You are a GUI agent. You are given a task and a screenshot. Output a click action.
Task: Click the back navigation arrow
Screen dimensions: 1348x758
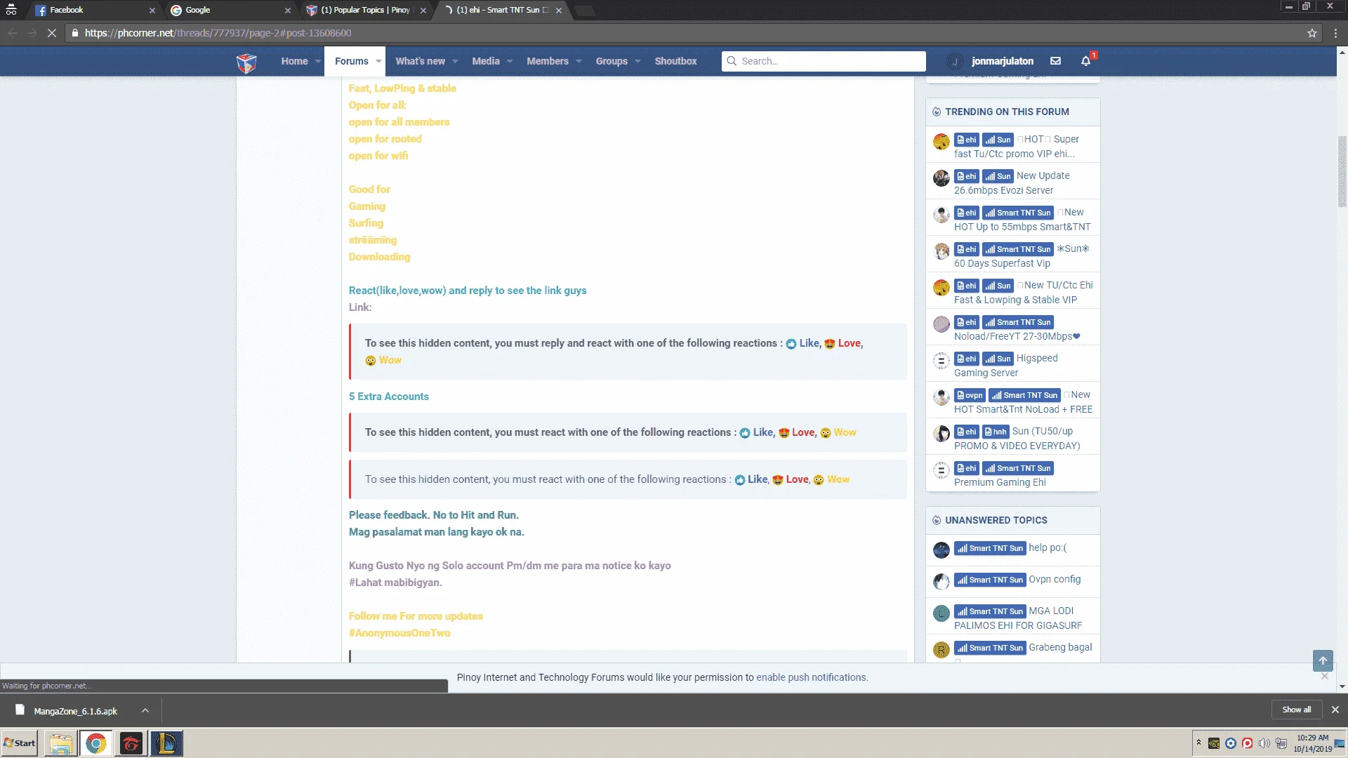pyautogui.click(x=13, y=33)
